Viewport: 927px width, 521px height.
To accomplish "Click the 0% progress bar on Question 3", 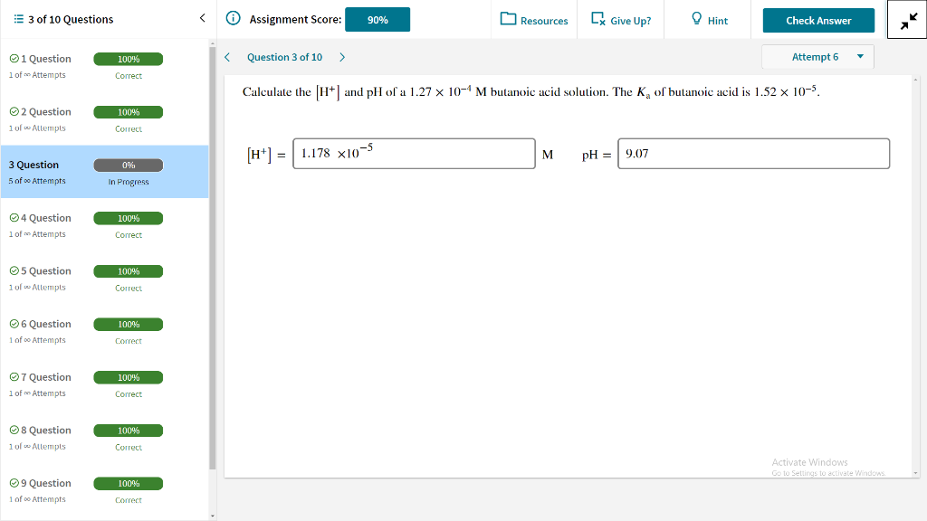I will pos(128,165).
